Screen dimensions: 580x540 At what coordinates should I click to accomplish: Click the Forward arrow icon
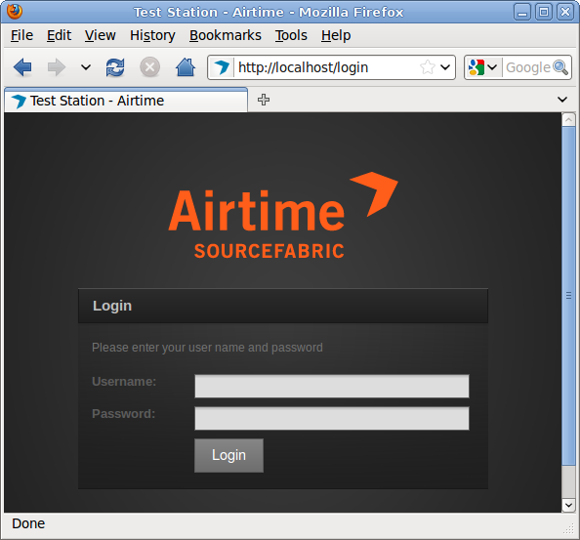tap(57, 67)
